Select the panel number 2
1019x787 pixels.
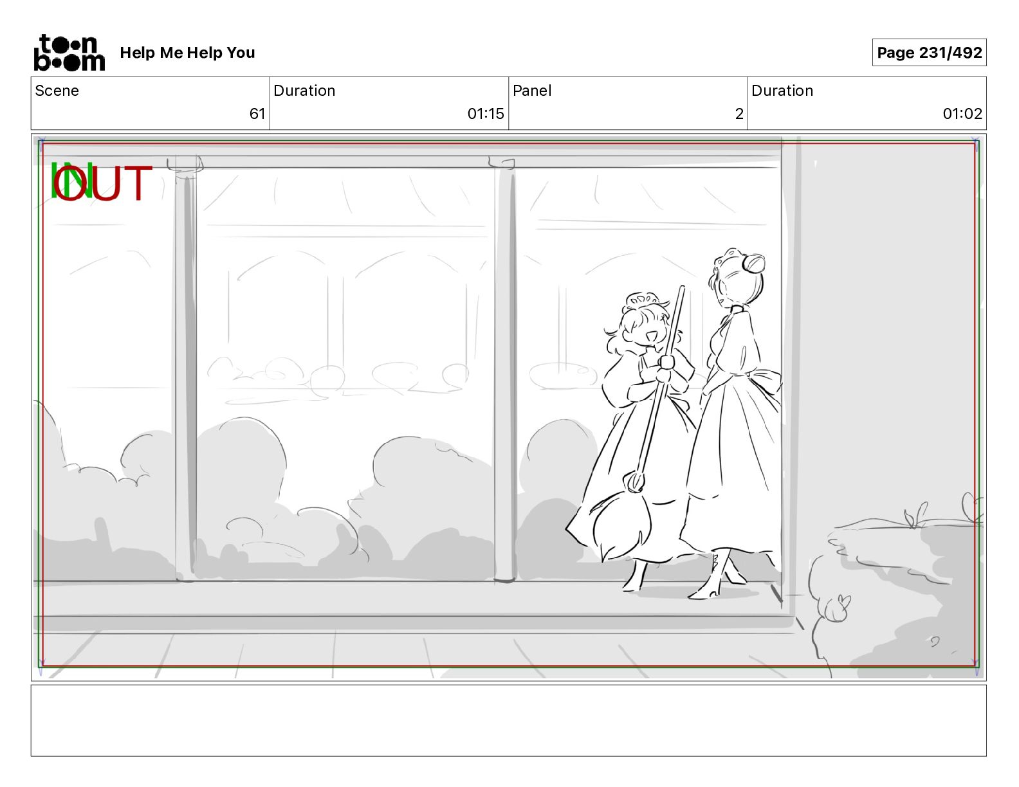point(739,114)
